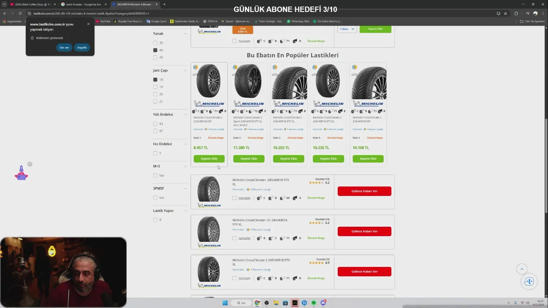Click the floating rocket icon

(21, 173)
